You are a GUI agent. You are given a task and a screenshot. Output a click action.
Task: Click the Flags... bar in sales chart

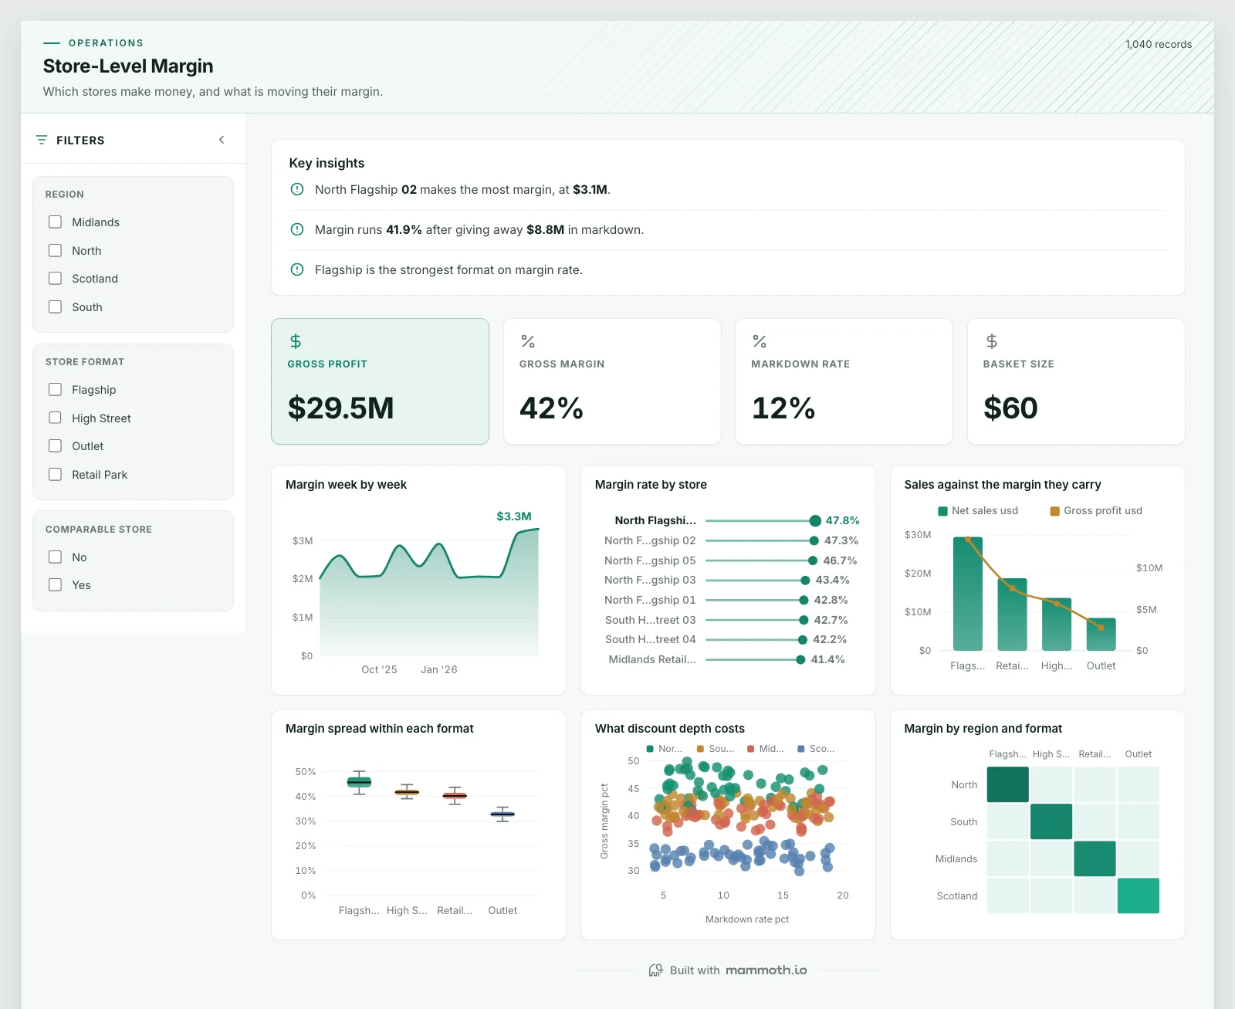pyautogui.click(x=968, y=594)
